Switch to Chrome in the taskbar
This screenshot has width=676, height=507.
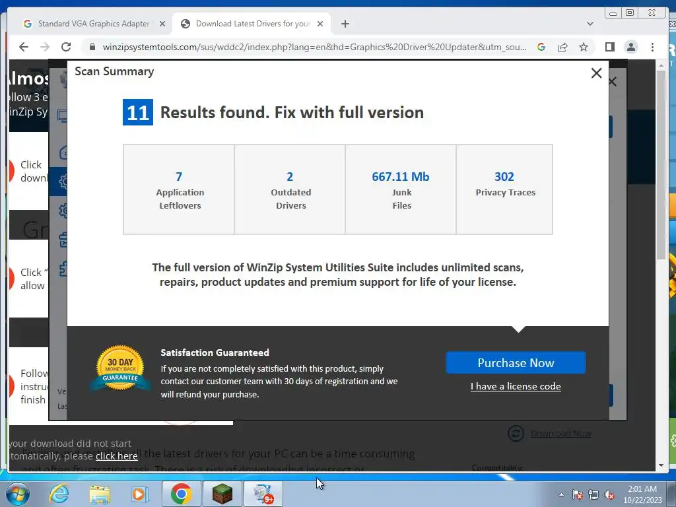tap(181, 494)
